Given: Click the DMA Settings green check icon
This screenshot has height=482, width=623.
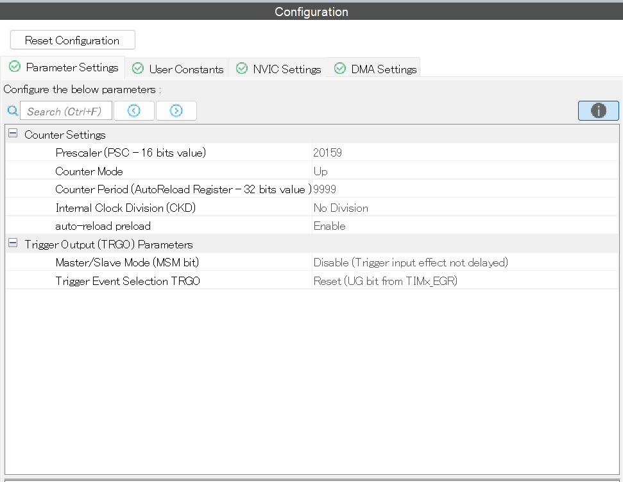Looking at the screenshot, I should tap(340, 69).
